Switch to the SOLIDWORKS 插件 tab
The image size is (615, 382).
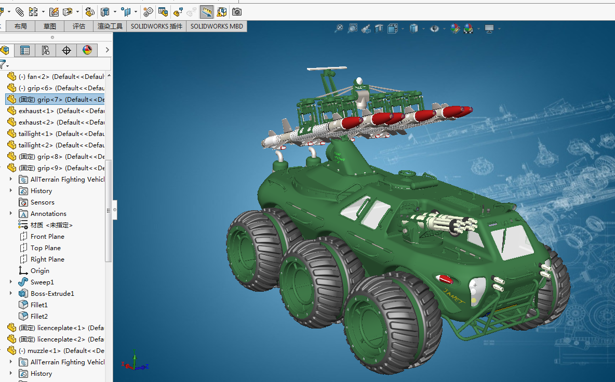[x=156, y=26]
